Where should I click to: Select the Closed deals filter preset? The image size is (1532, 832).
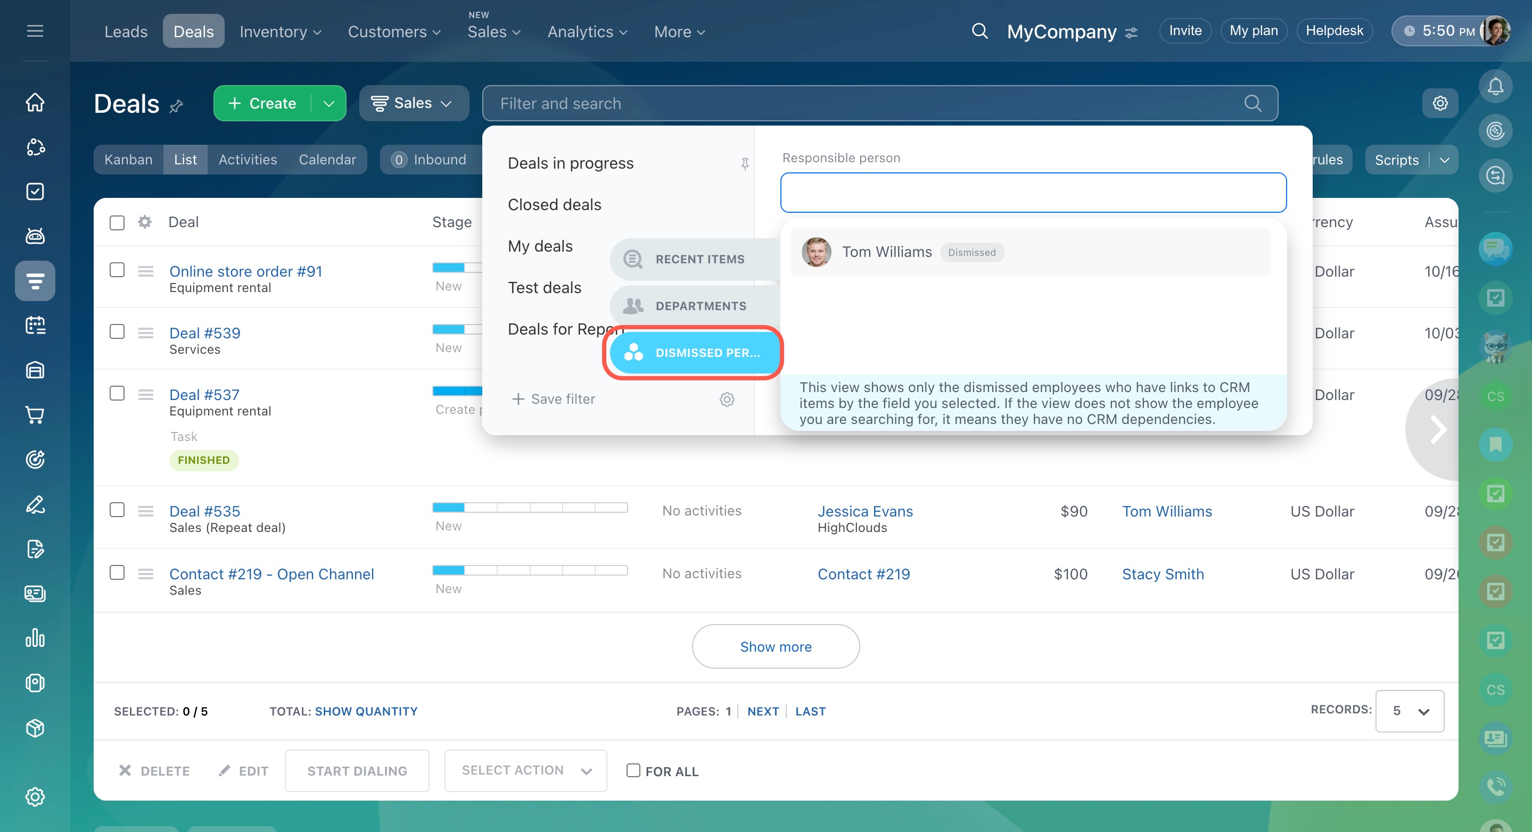tap(554, 204)
